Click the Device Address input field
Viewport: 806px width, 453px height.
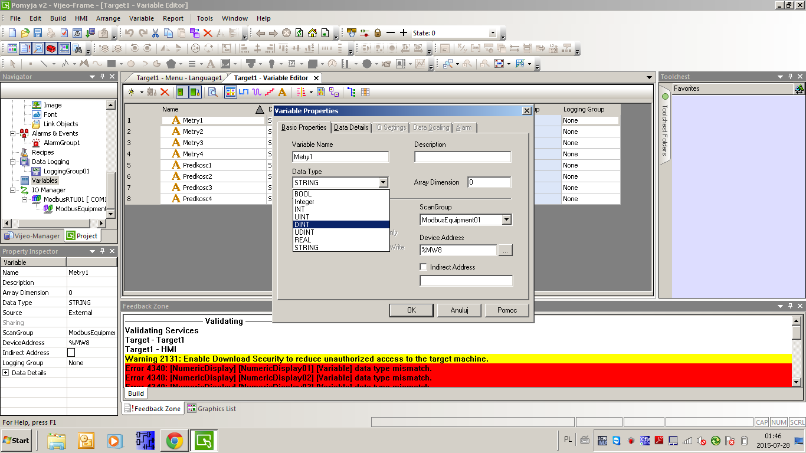click(458, 250)
